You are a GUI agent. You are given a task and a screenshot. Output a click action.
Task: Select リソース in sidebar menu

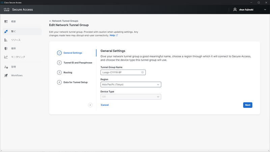16,40
